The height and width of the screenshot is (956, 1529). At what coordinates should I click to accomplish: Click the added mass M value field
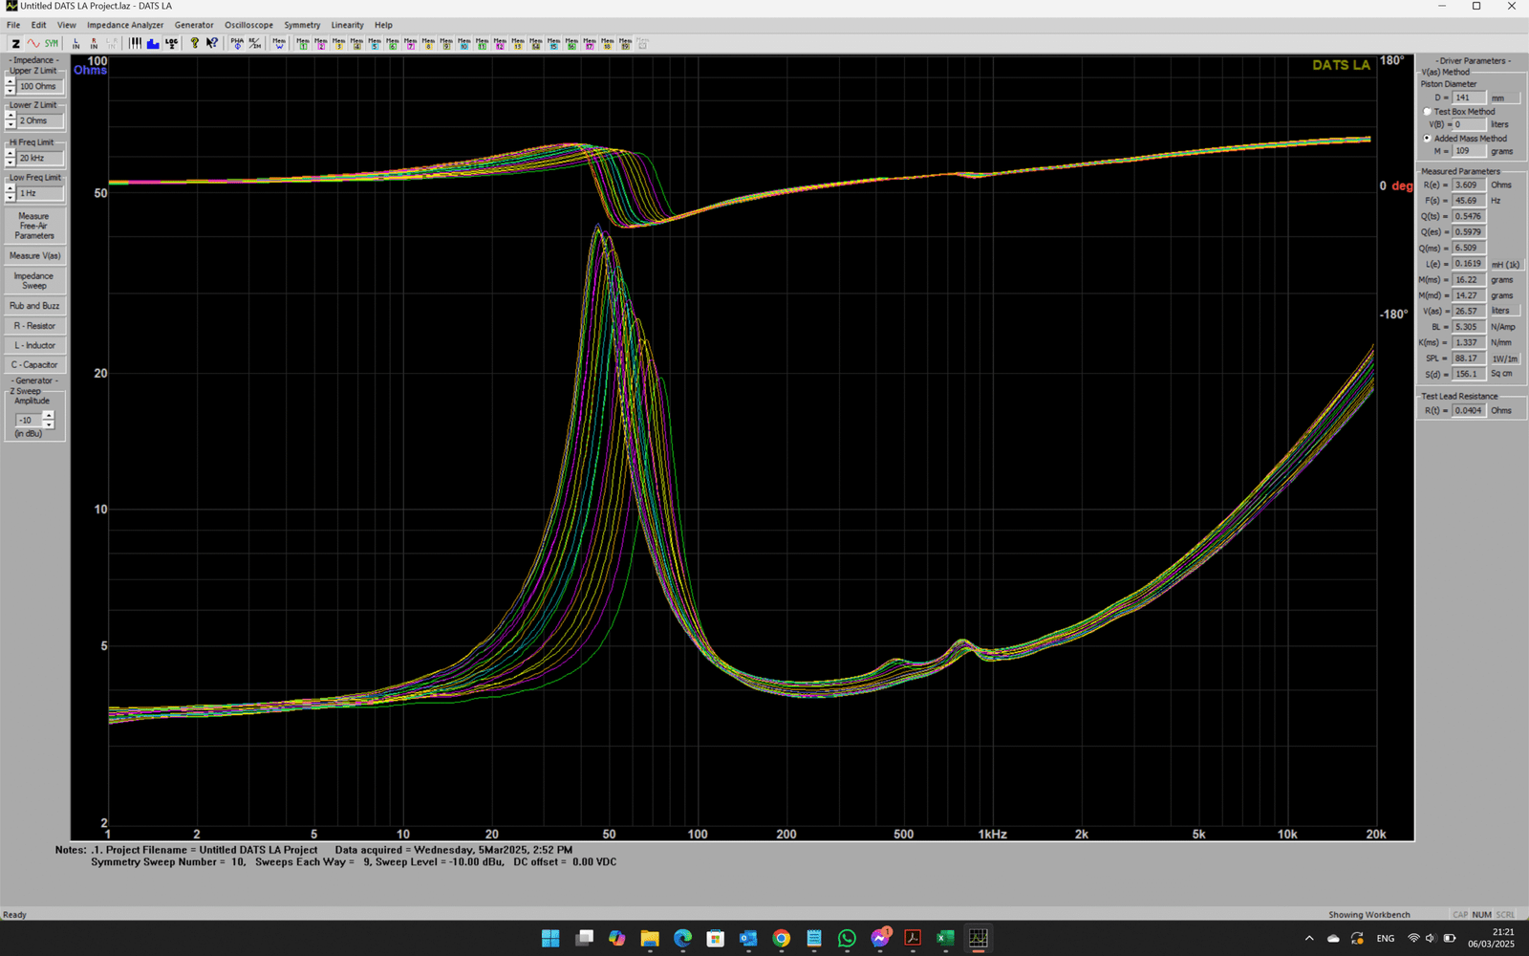(x=1469, y=151)
